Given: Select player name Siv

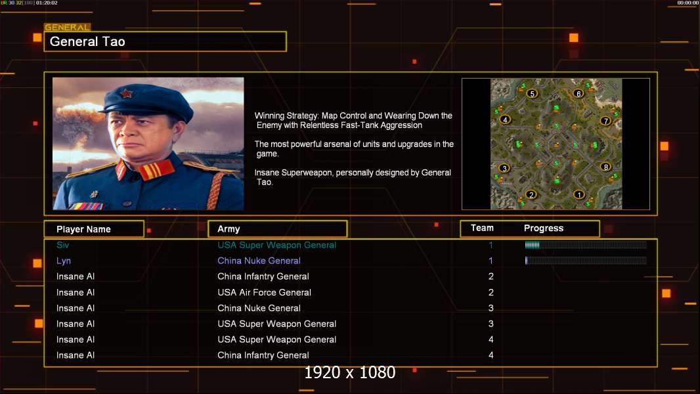Looking at the screenshot, I should 63,245.
